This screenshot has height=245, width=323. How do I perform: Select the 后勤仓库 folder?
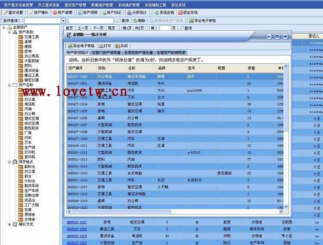[x=28, y=195]
